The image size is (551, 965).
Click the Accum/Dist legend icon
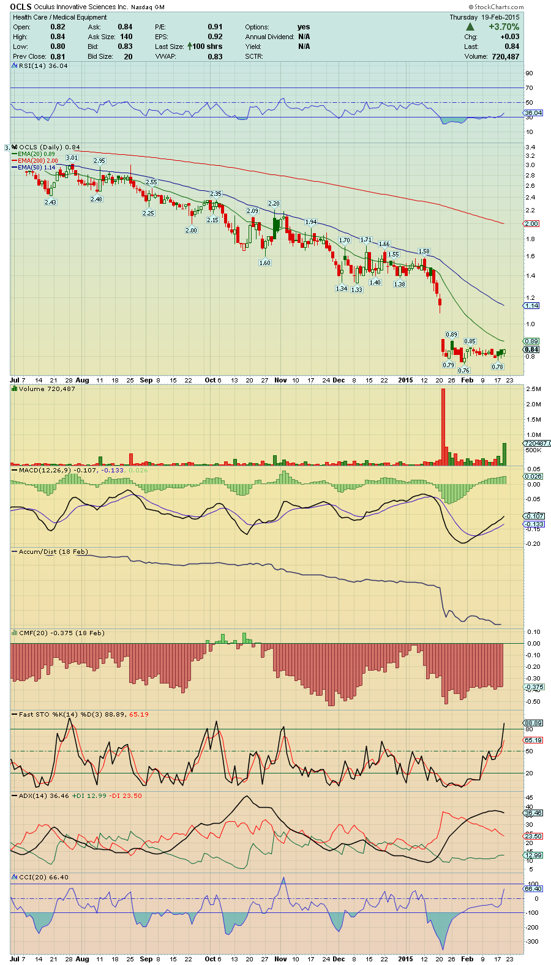click(15, 551)
